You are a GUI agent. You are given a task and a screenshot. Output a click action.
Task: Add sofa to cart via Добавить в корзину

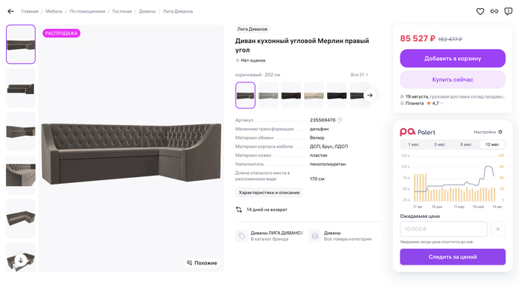click(452, 59)
